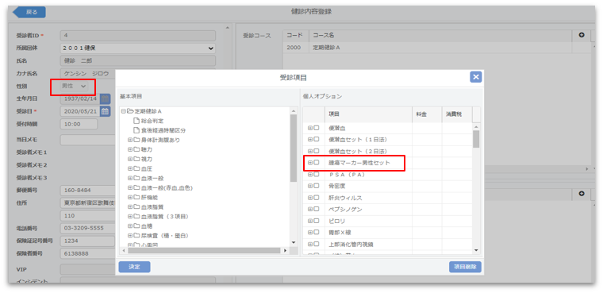The width and height of the screenshot is (603, 293).
Task: Open the calendar icon for 受診日
Action: pyautogui.click(x=105, y=111)
